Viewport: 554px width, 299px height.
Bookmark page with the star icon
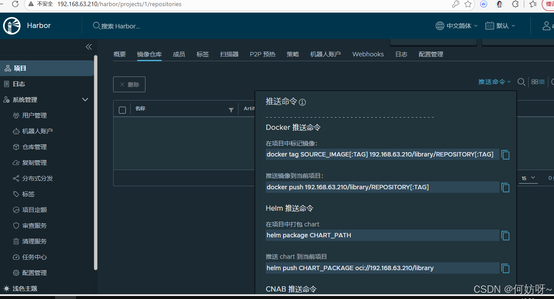pos(468,4)
